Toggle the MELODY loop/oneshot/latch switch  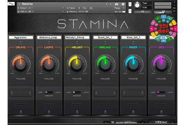77,92
